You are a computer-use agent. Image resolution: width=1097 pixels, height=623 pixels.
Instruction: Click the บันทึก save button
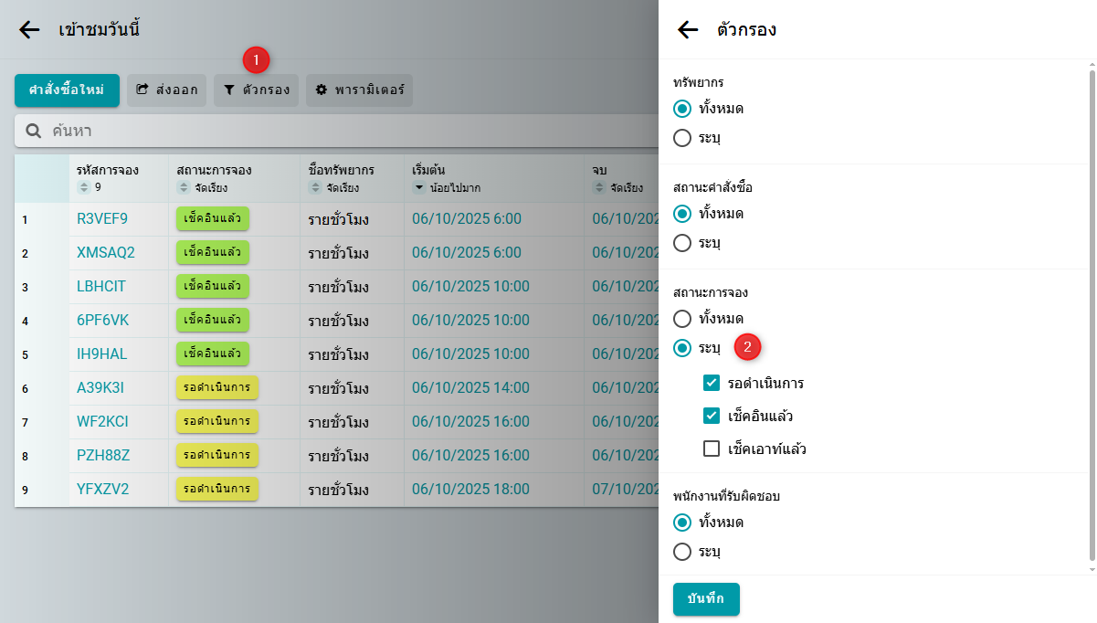click(x=706, y=599)
